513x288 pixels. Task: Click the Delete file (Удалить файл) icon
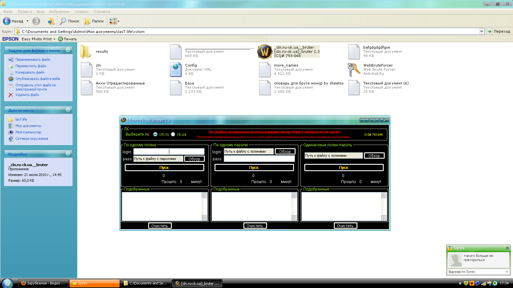(11, 95)
